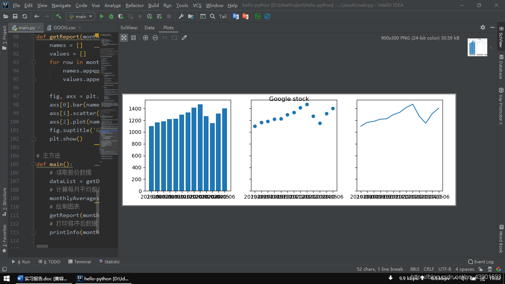Zoom in on the plot image
505x284 pixels.
[x=146, y=38]
